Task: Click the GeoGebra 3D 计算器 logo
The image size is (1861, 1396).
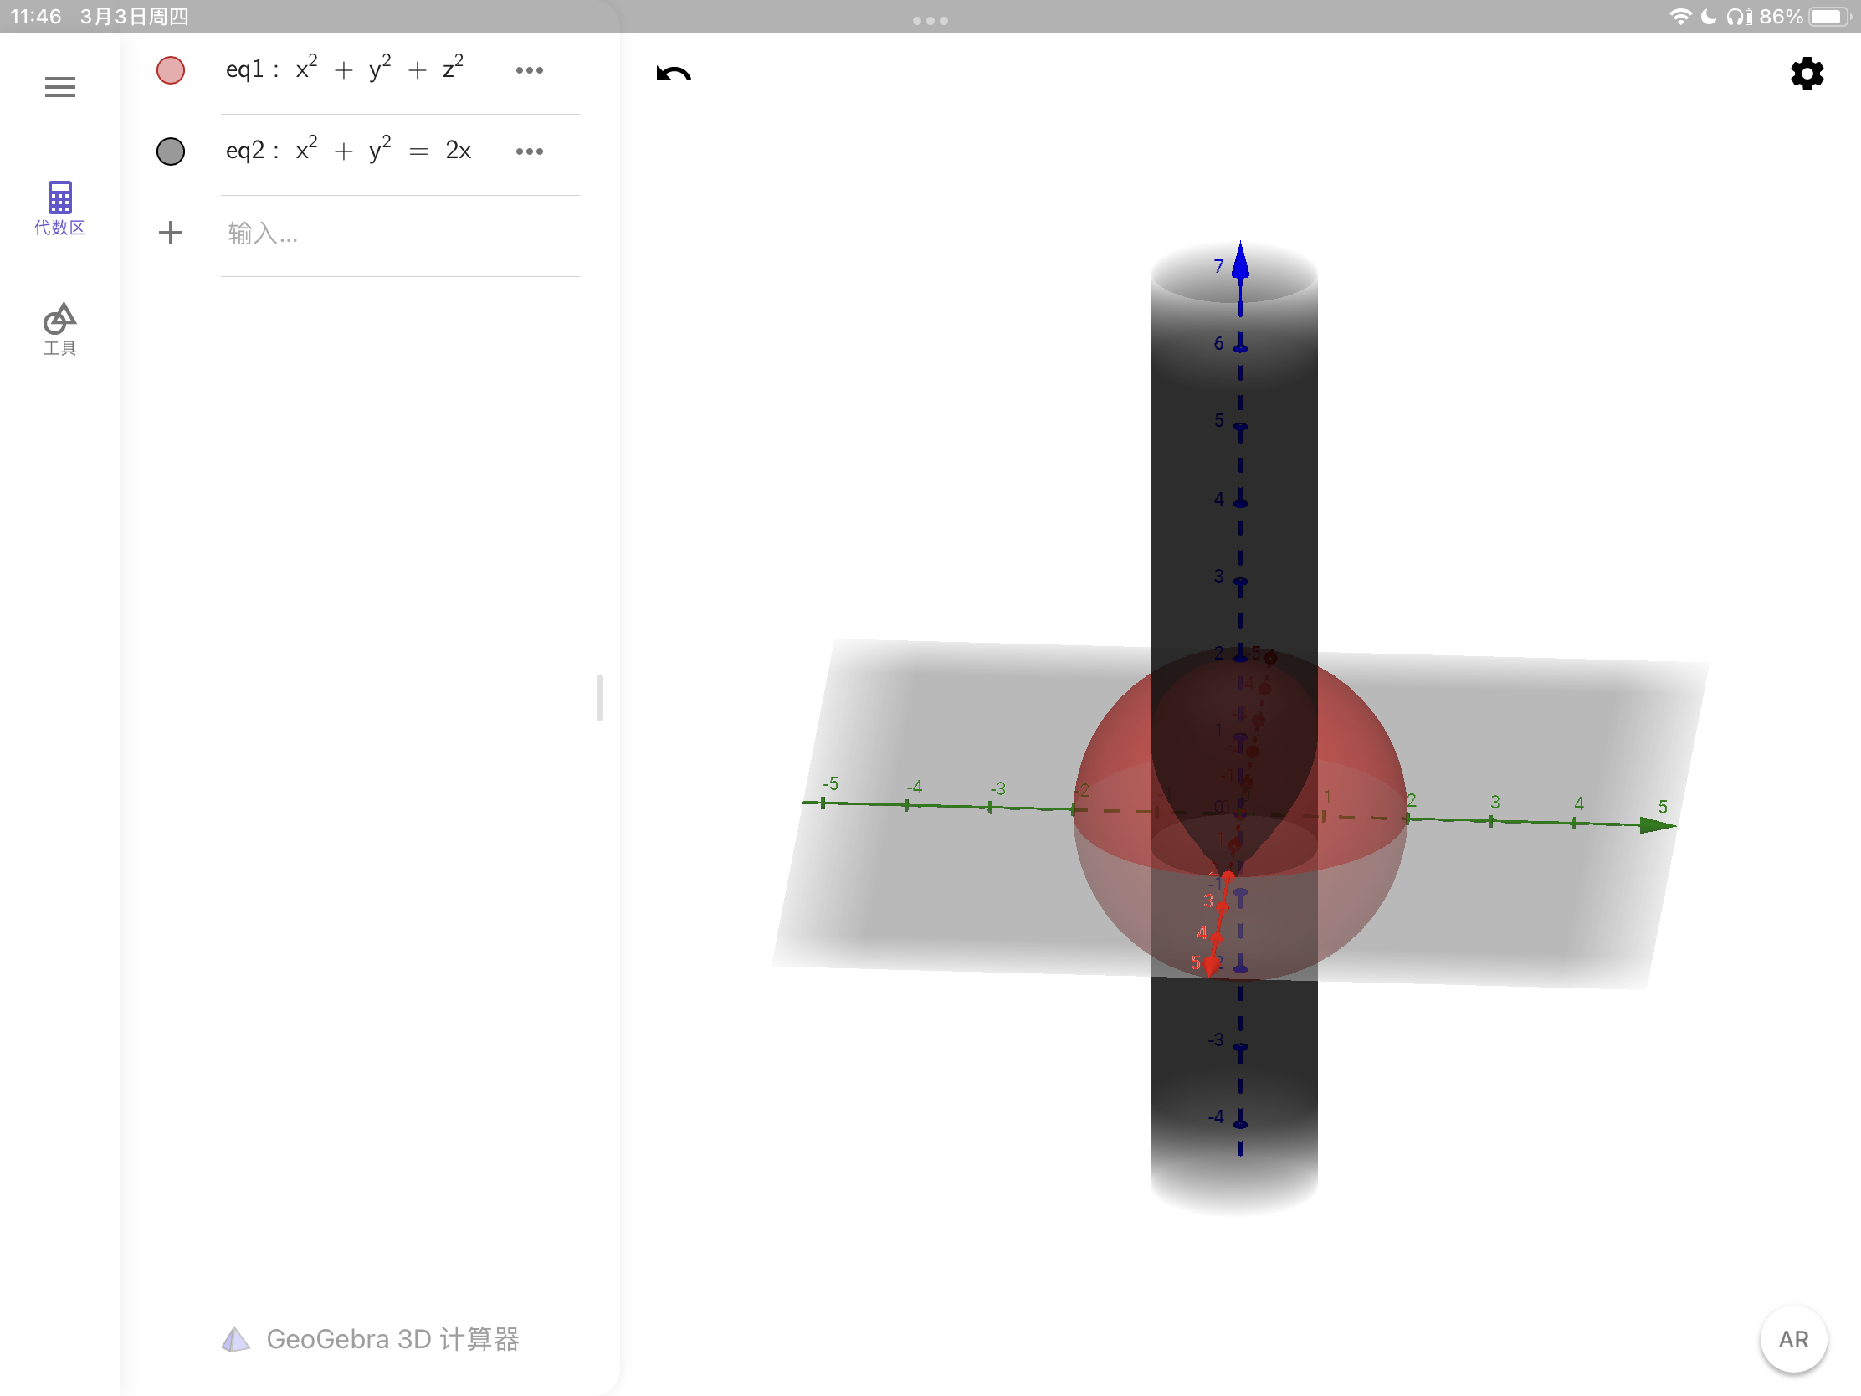Action: point(370,1339)
